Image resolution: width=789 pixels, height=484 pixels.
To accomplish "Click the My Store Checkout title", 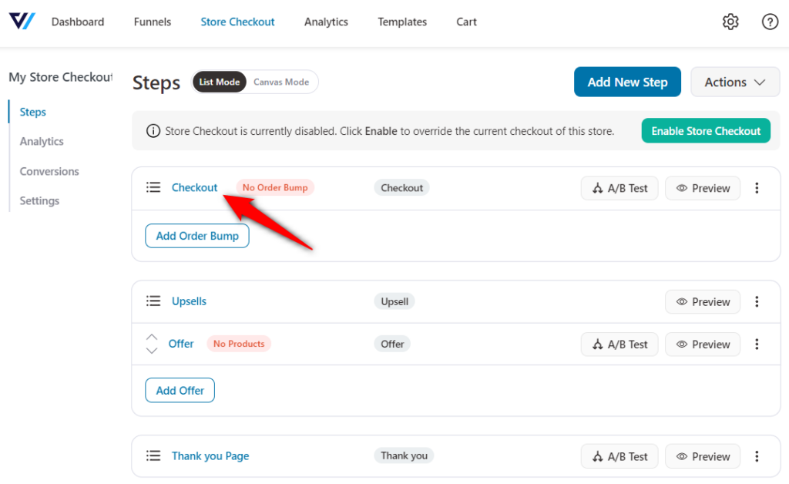I will click(x=61, y=77).
